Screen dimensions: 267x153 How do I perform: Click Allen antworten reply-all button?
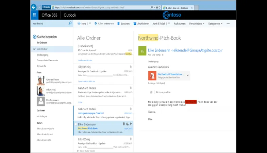tap(104, 24)
